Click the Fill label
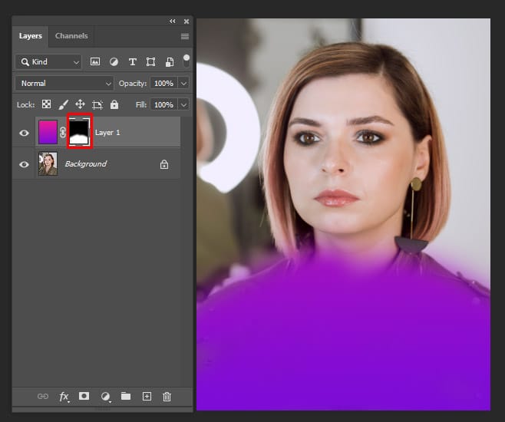 coord(141,104)
